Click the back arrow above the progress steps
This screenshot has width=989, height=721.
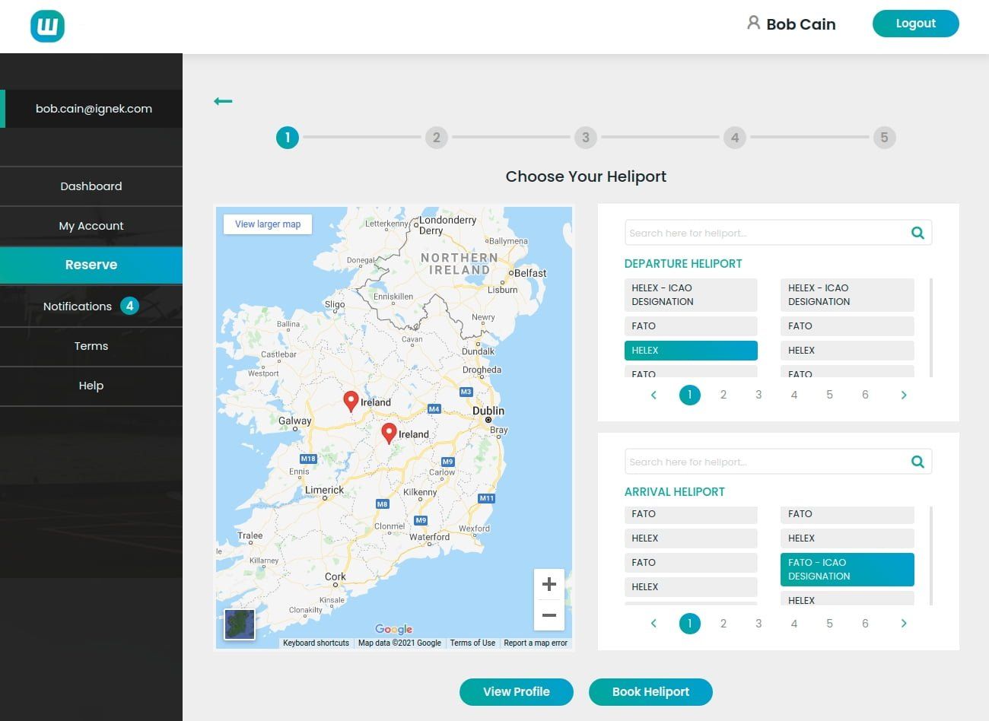pyautogui.click(x=223, y=101)
